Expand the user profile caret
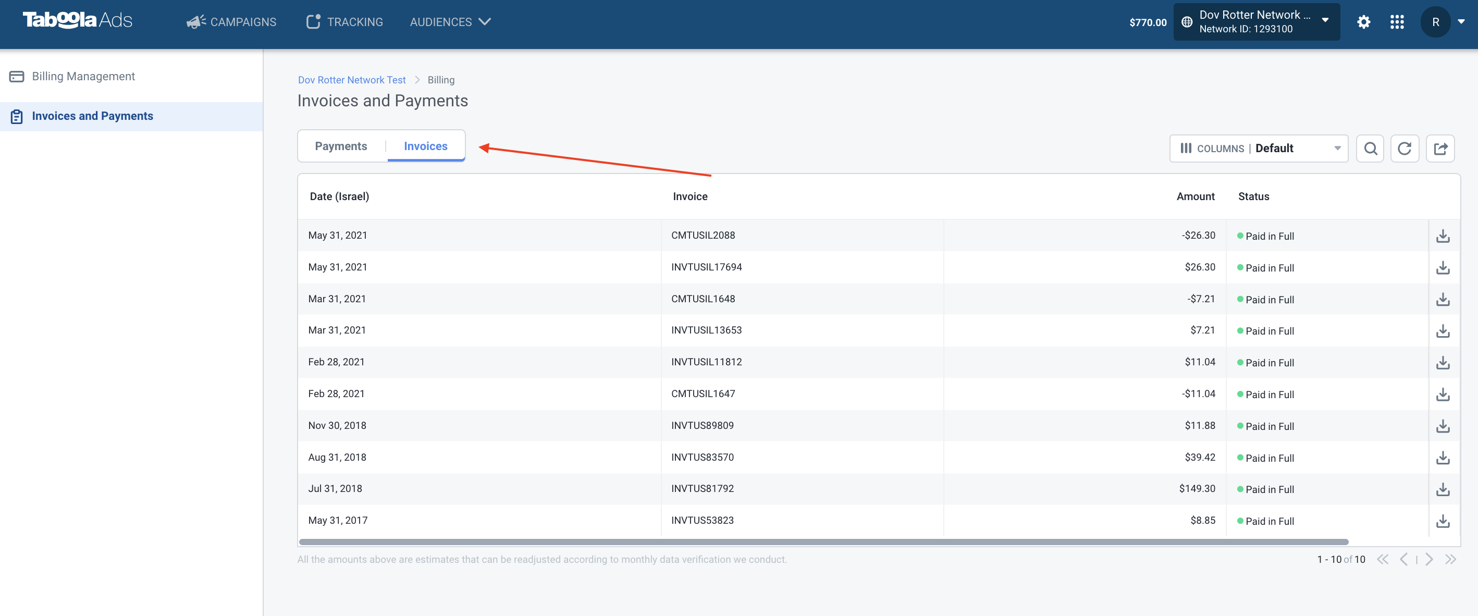Image resolution: width=1478 pixels, height=616 pixels. coord(1461,21)
